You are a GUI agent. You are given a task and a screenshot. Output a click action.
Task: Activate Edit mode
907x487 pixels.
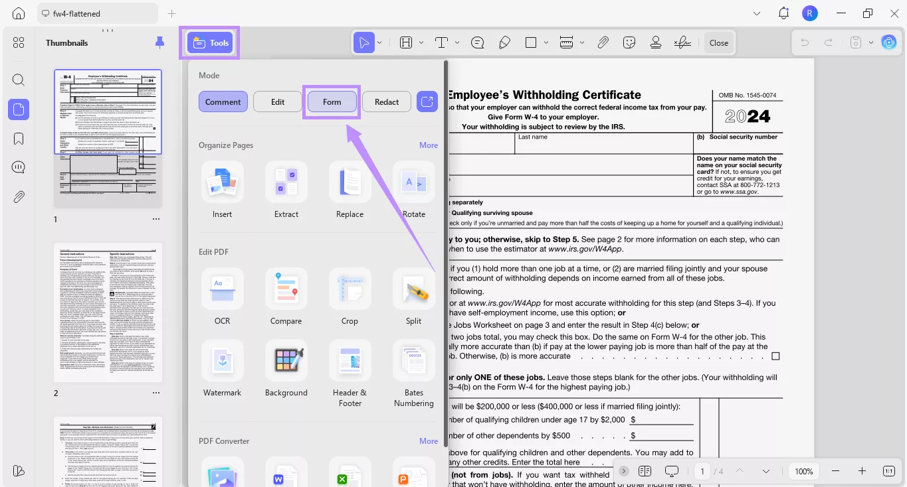[276, 102]
